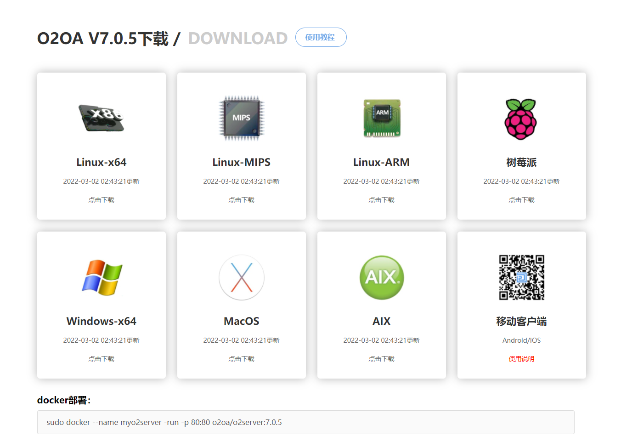Download via 点击下载 under Linux-ARM
This screenshot has height=436, width=621.
[x=382, y=200]
